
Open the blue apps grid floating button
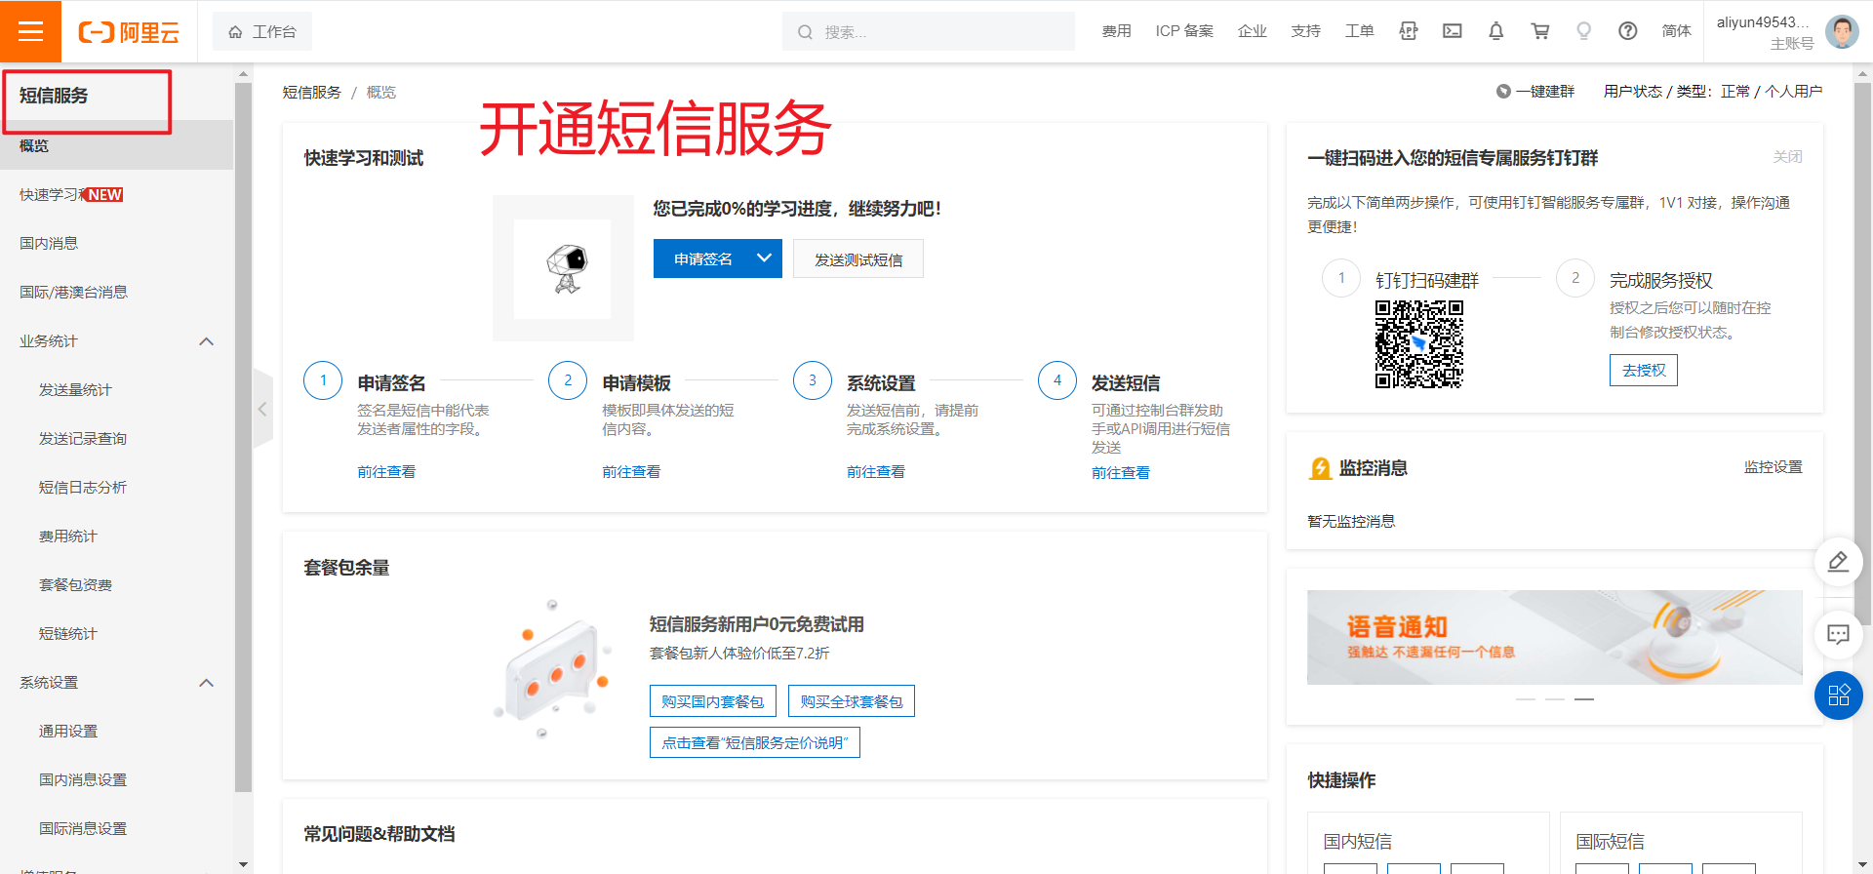tap(1838, 695)
